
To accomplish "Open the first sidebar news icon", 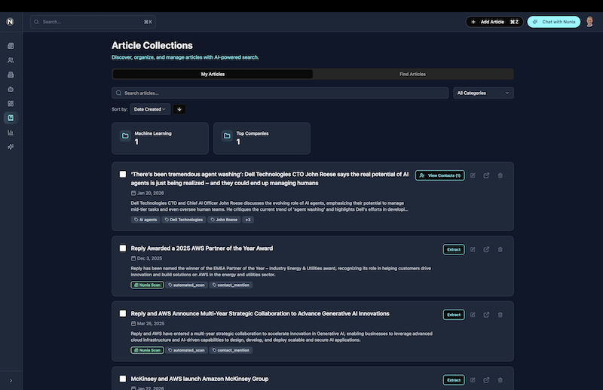I will (11, 46).
